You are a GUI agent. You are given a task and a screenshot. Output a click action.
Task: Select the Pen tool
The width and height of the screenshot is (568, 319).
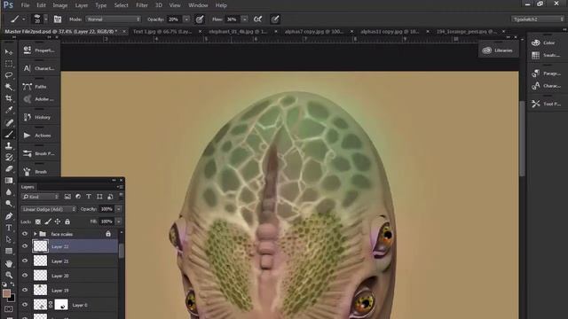[x=9, y=216]
